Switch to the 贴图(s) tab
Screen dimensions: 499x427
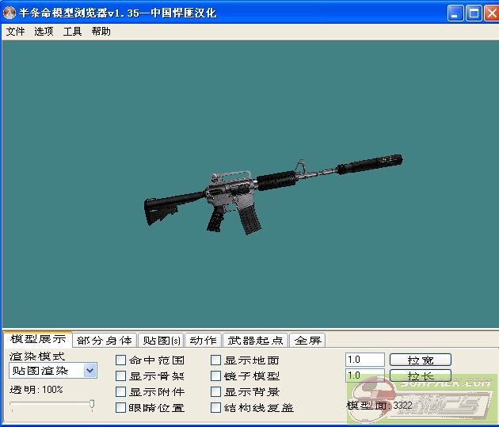coord(160,340)
